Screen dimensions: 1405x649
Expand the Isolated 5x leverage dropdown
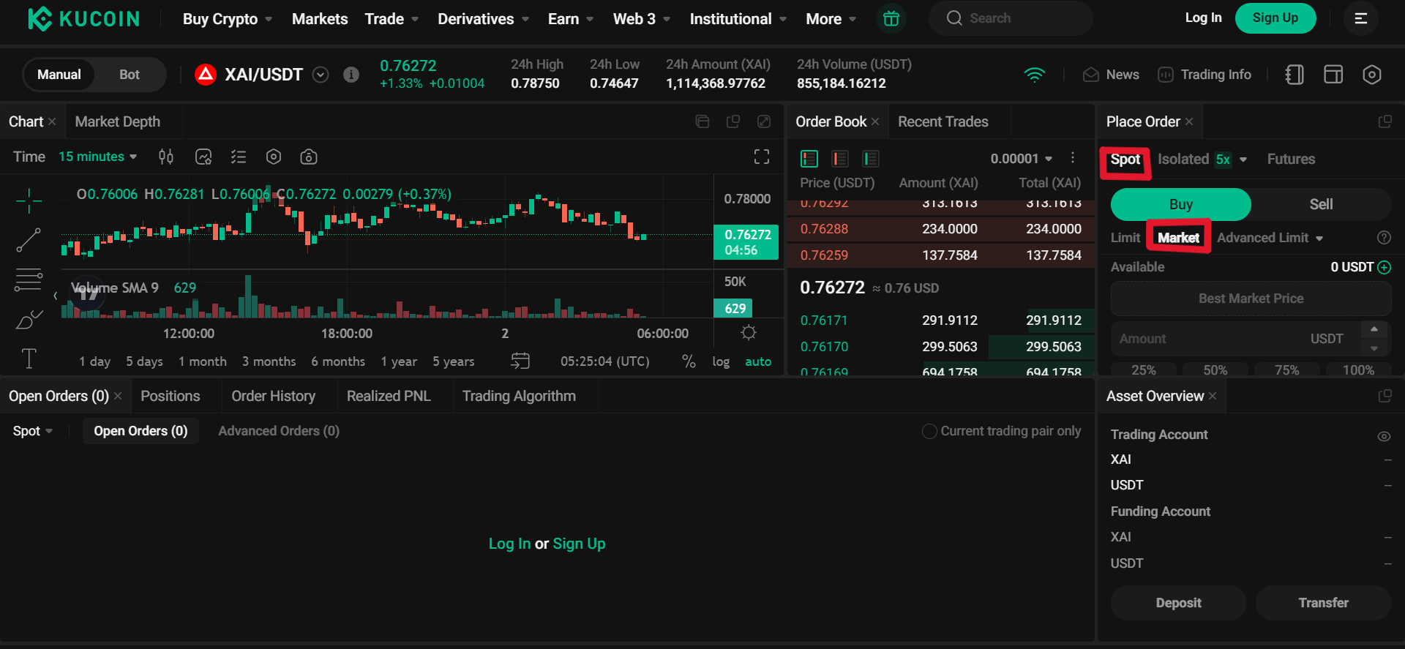coord(1243,160)
